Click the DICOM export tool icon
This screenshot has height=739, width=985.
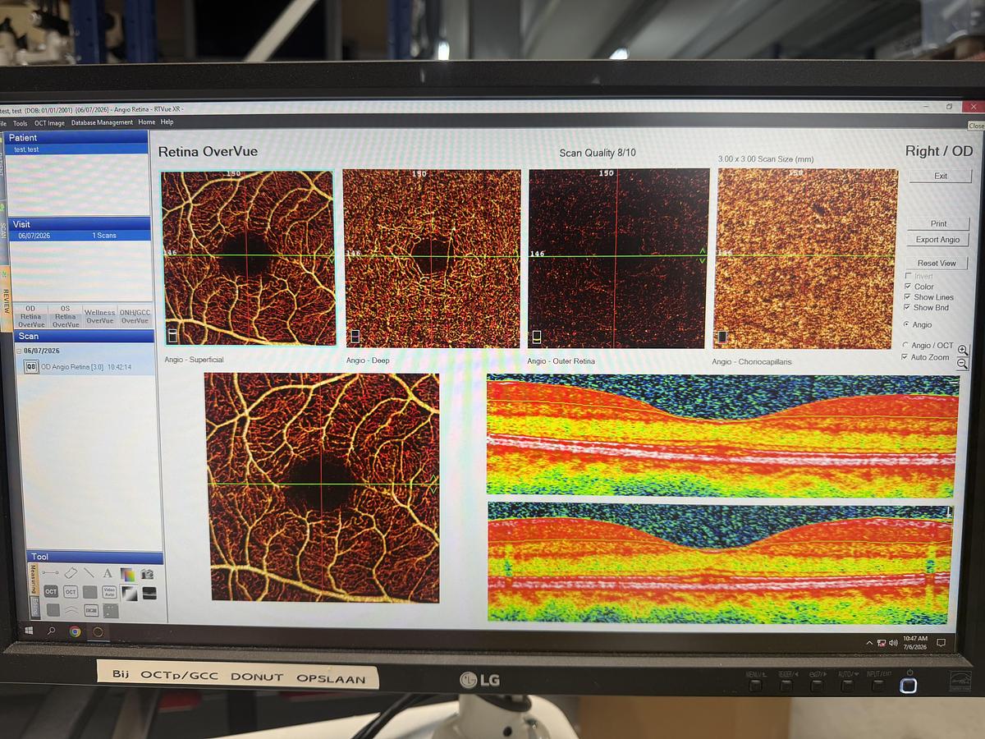pos(91,610)
